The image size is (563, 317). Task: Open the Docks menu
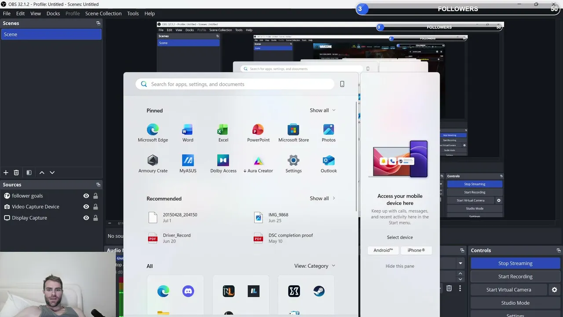pos(53,14)
